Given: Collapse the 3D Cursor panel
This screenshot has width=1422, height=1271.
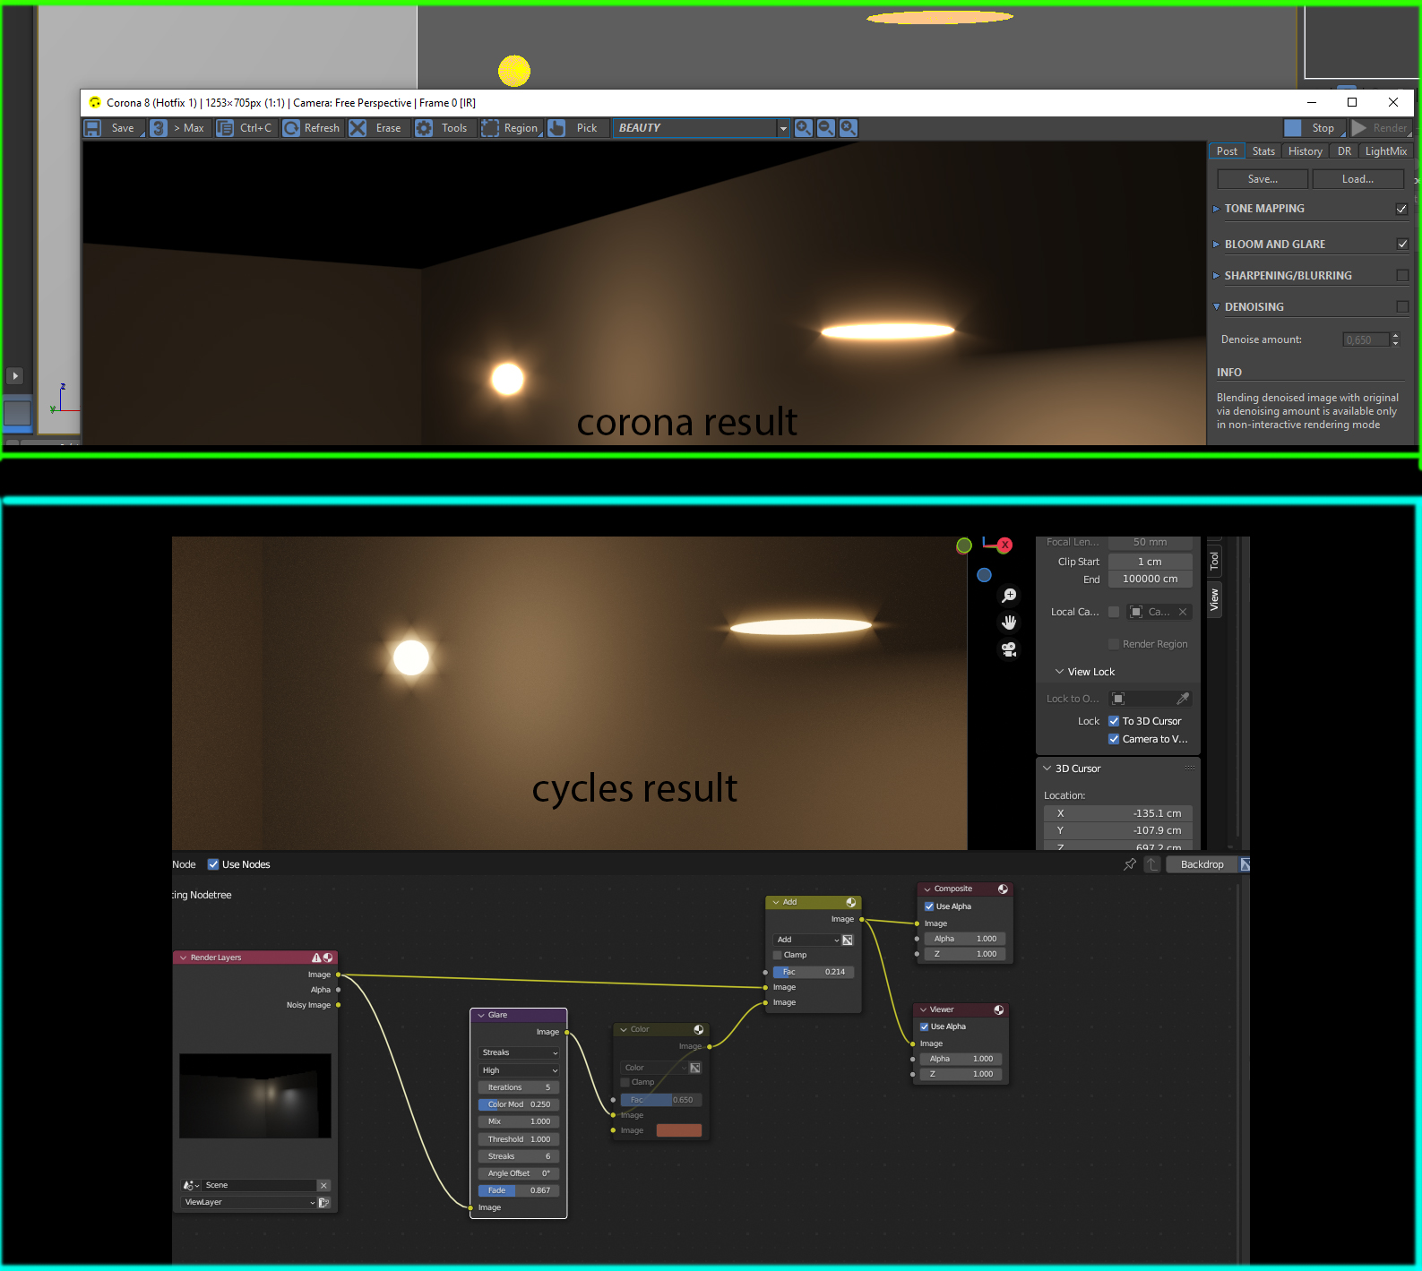Looking at the screenshot, I should pyautogui.click(x=1047, y=769).
